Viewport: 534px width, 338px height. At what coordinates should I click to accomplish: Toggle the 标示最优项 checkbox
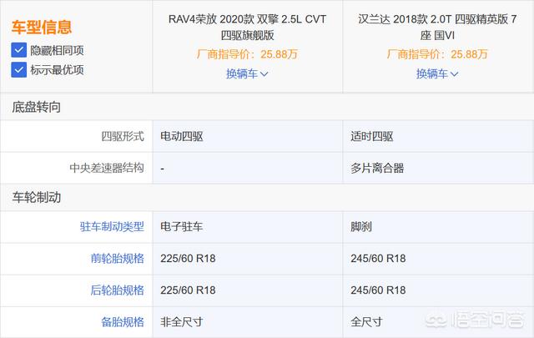pyautogui.click(x=19, y=69)
